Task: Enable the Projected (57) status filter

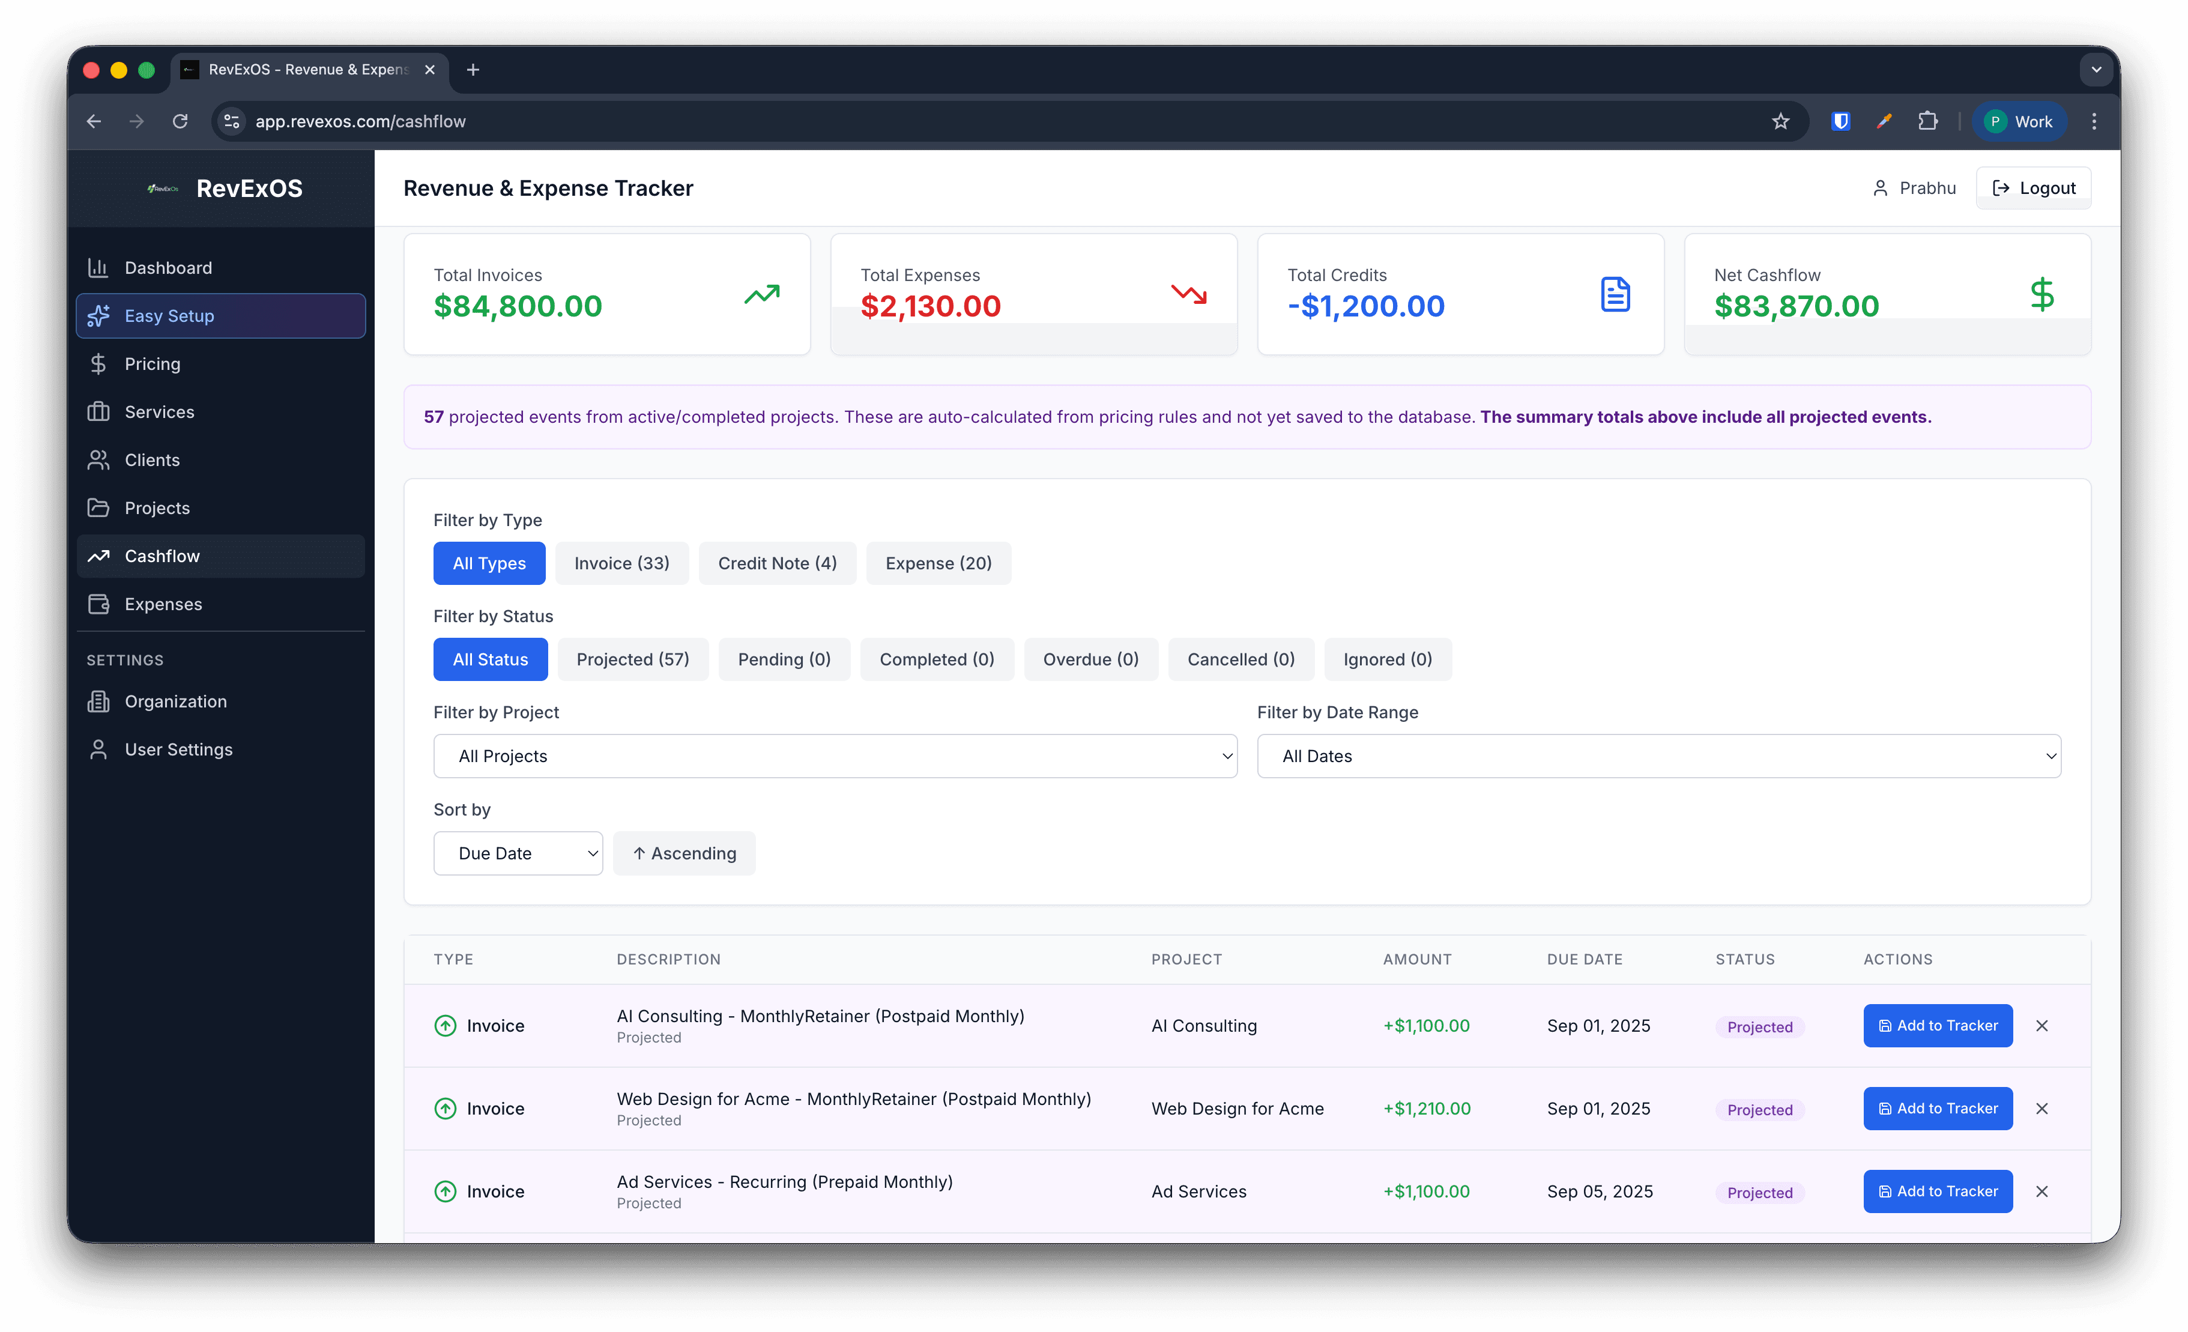Action: point(633,659)
